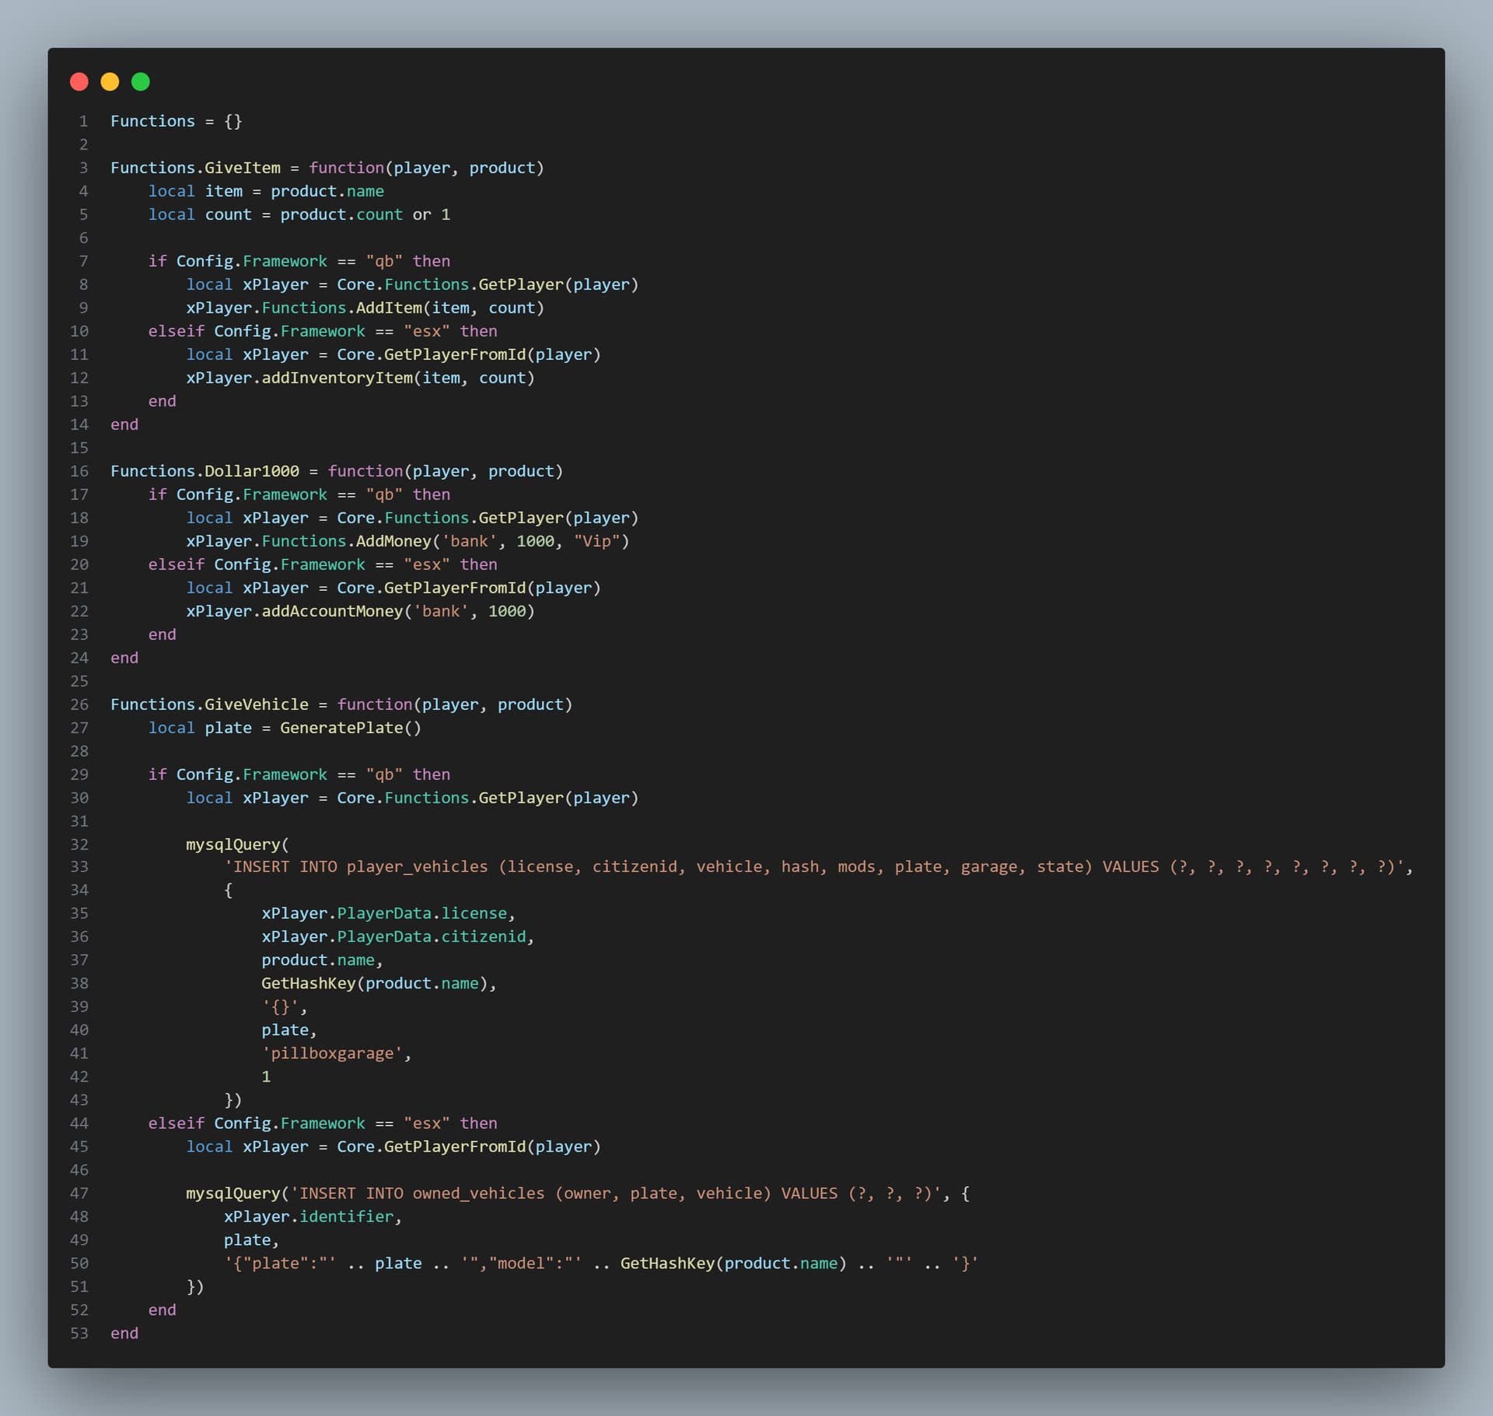Click the green maximize window dot

[141, 82]
